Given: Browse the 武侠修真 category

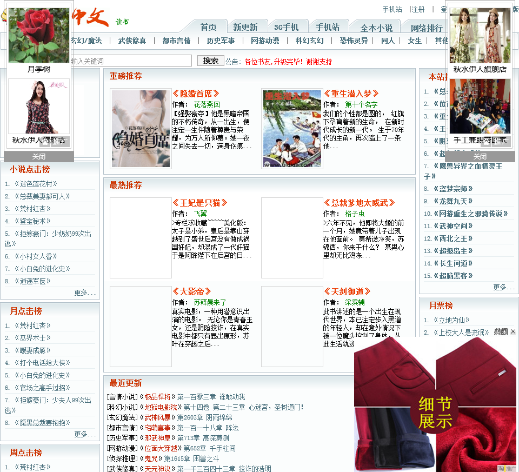Looking at the screenshot, I should click(x=132, y=41).
